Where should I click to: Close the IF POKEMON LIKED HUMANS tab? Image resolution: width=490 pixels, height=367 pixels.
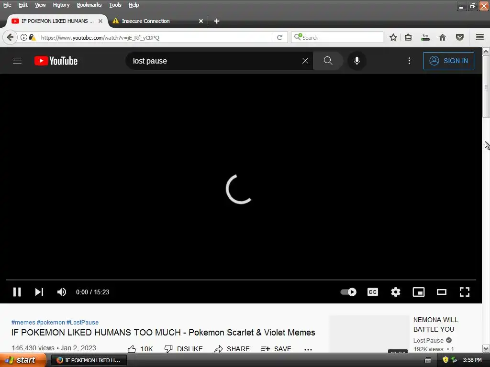tap(100, 21)
